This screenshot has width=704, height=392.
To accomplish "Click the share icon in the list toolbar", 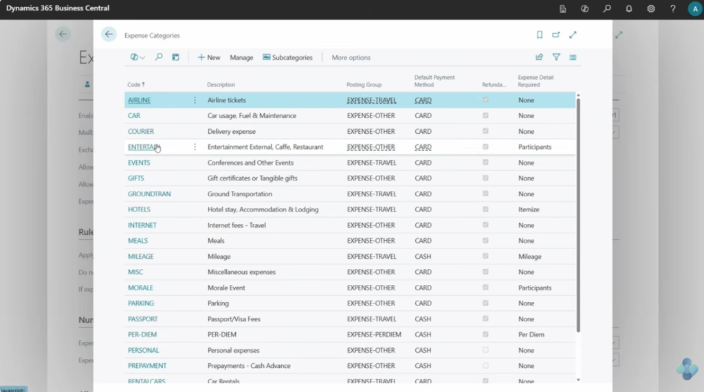I will click(x=539, y=57).
